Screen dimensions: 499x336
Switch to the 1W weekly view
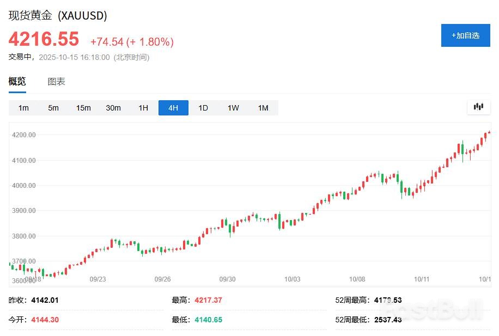tap(233, 108)
